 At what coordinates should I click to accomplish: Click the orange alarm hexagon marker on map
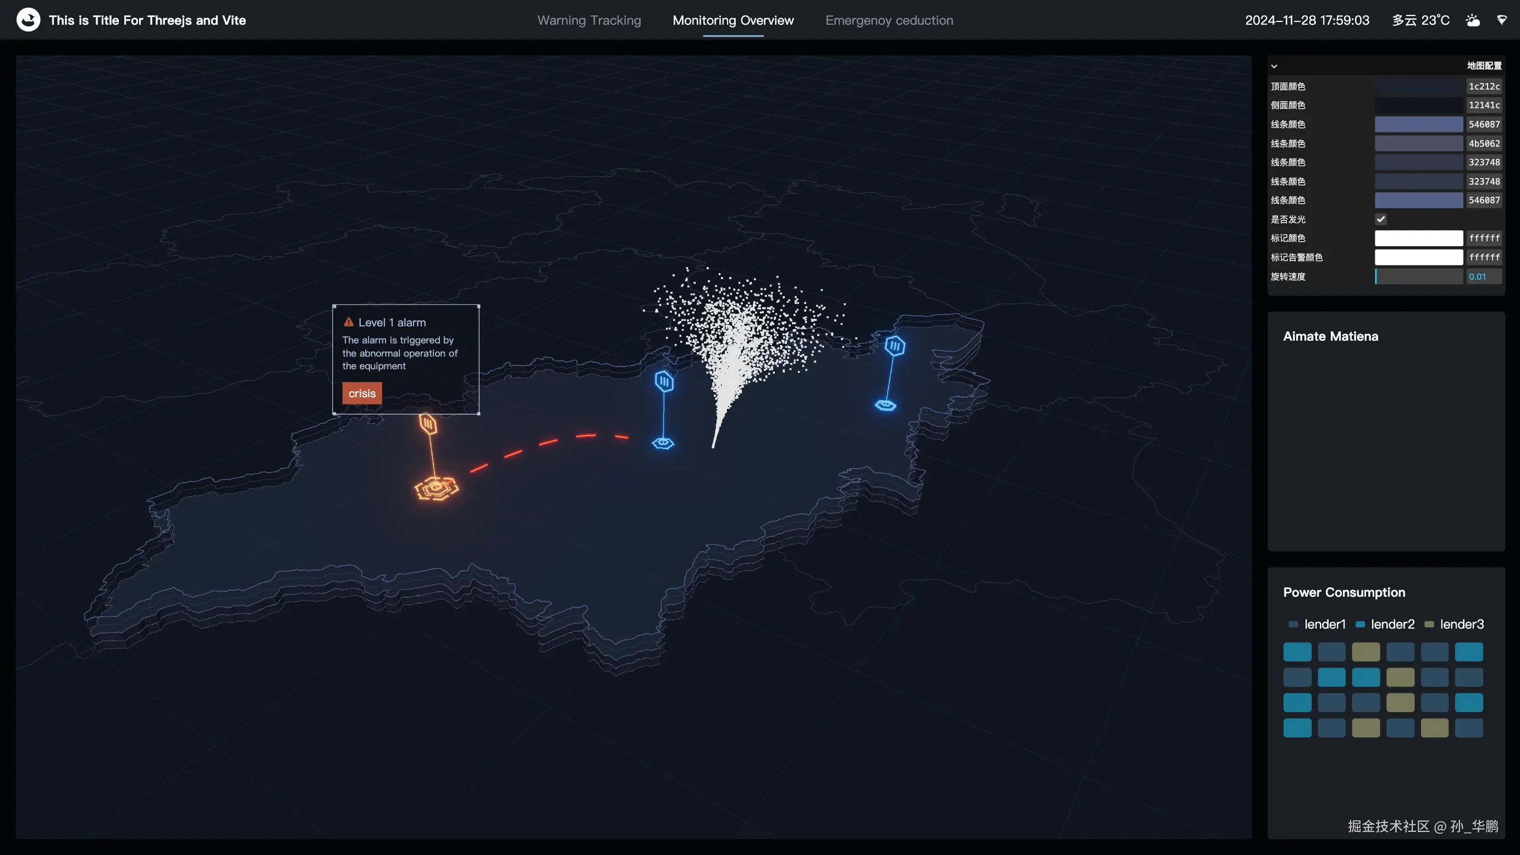[x=428, y=424]
